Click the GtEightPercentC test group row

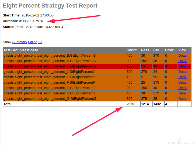97,77
